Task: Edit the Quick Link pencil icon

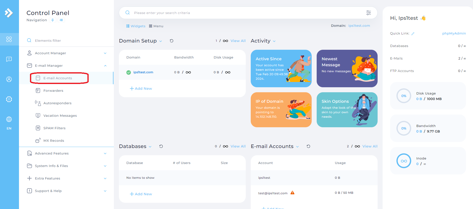Action: (x=413, y=34)
